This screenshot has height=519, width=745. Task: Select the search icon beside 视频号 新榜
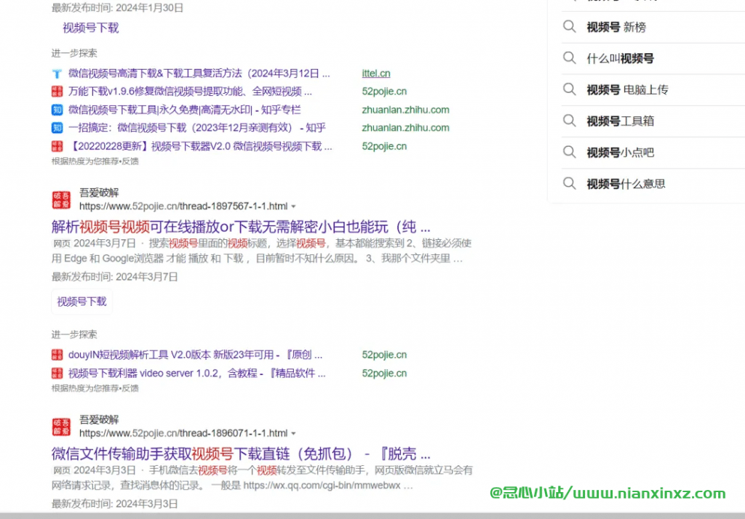click(x=569, y=27)
